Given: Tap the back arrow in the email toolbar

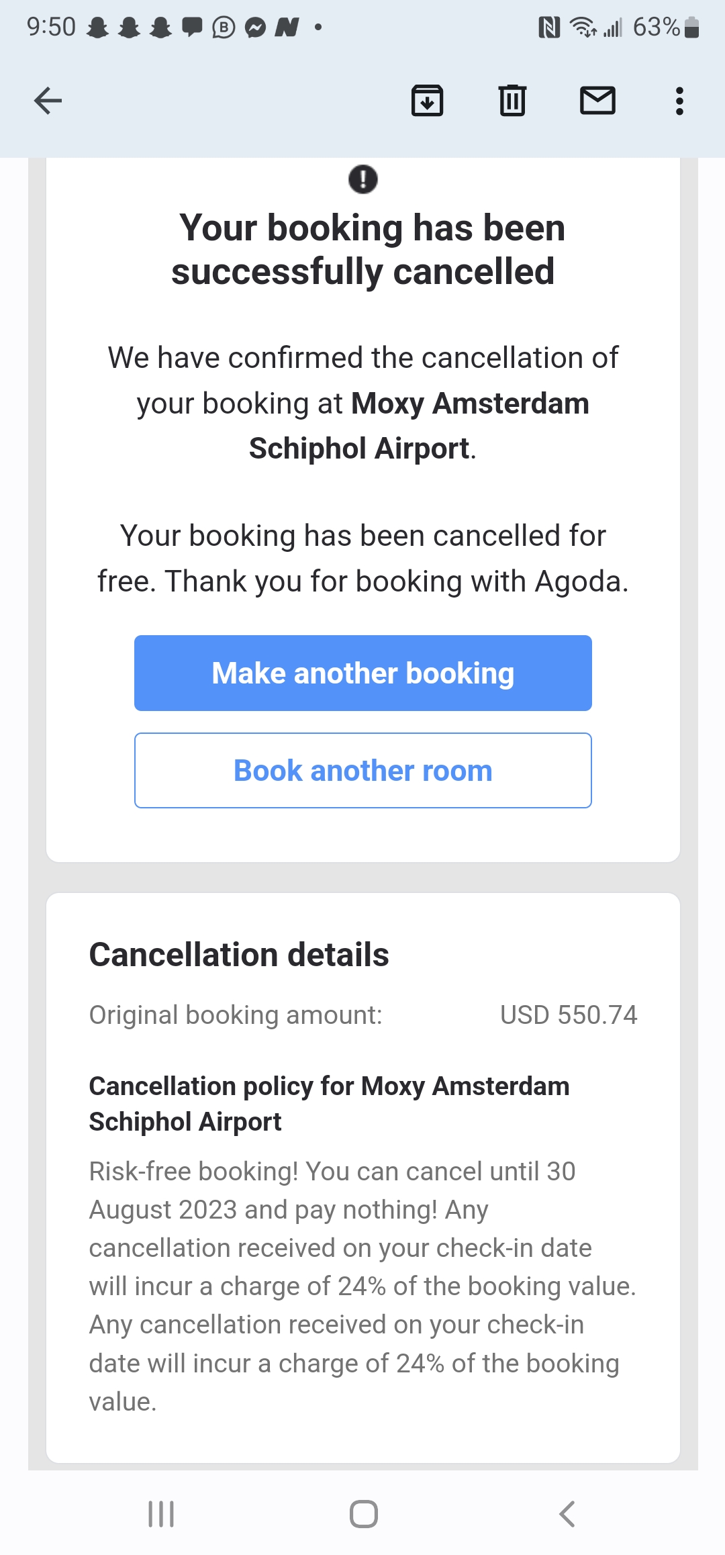Looking at the screenshot, I should [x=48, y=101].
